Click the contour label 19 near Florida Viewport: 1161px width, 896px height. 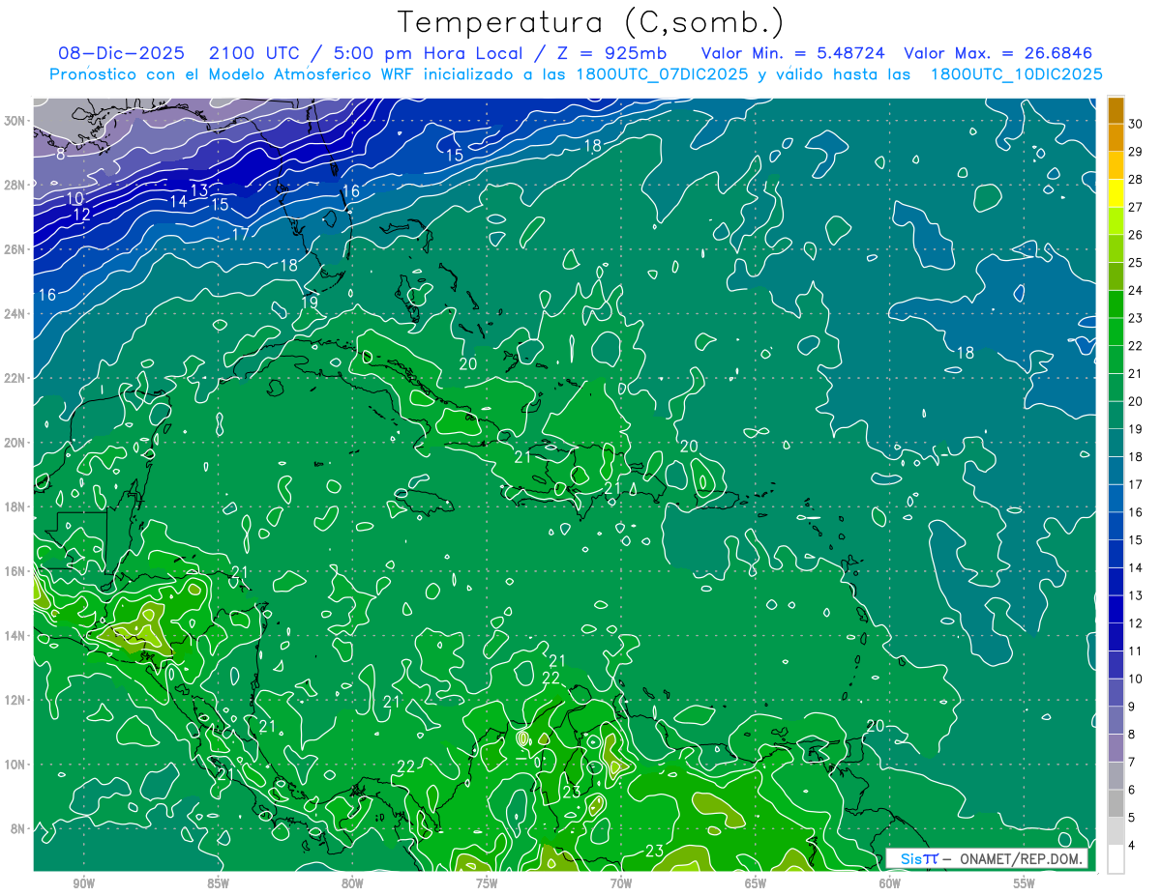point(309,302)
